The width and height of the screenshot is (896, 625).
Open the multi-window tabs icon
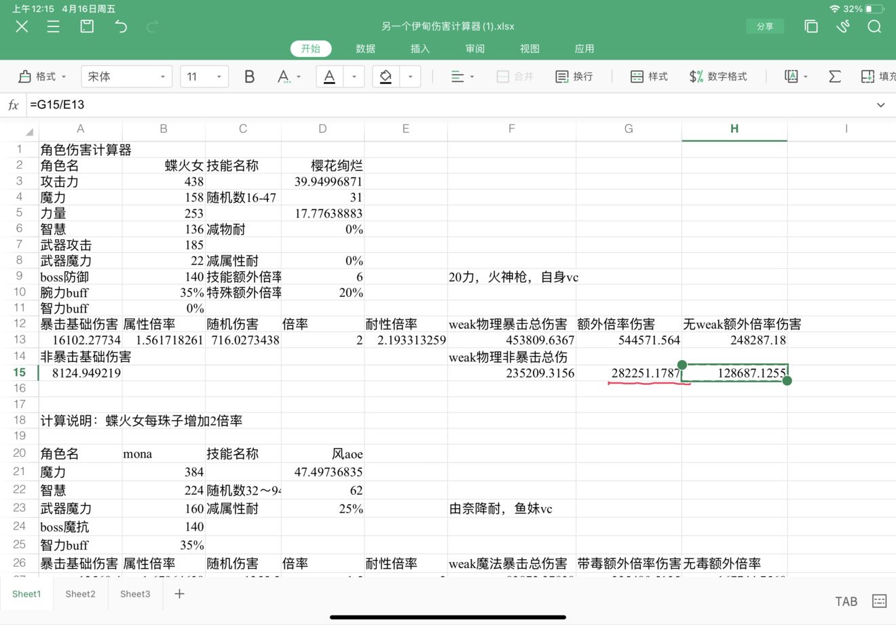click(x=810, y=26)
